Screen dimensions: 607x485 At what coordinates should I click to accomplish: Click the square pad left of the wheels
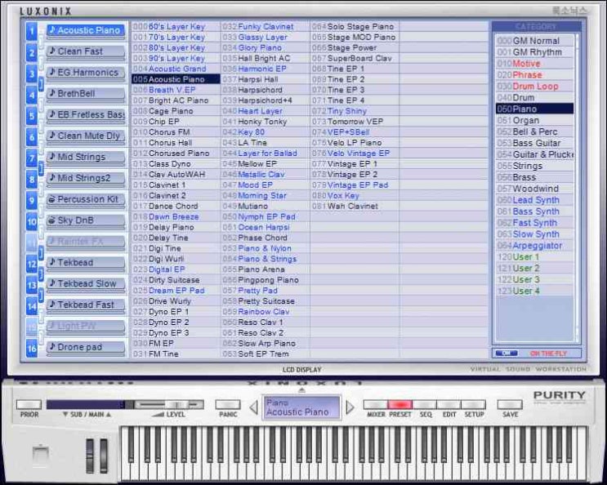(x=40, y=455)
